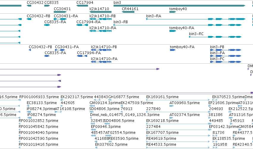Click the bin3 gene label
This screenshot has width=253, height=149.
coord(117,3)
